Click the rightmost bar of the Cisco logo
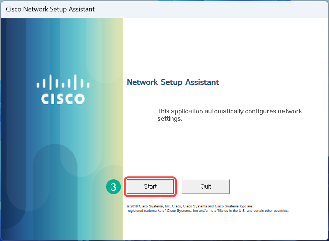The height and width of the screenshot is (241, 329). (x=88, y=85)
